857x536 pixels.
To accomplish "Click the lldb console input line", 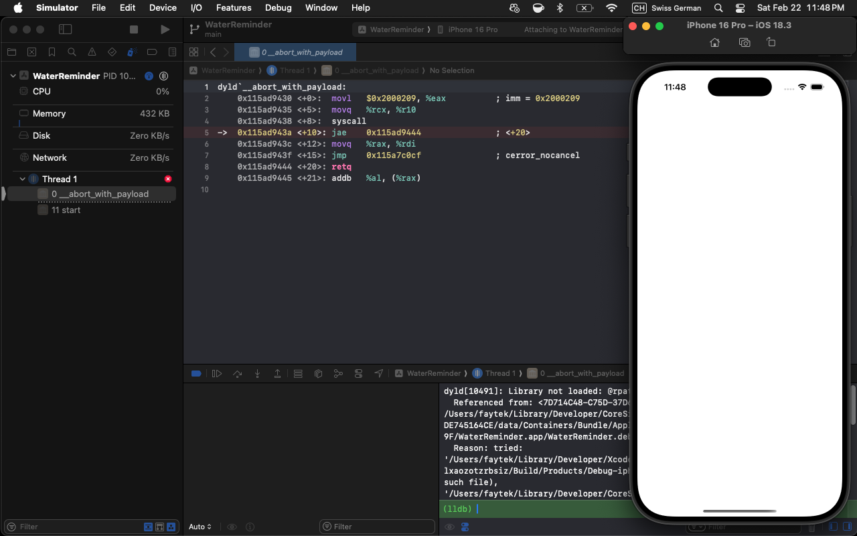I will click(533, 509).
